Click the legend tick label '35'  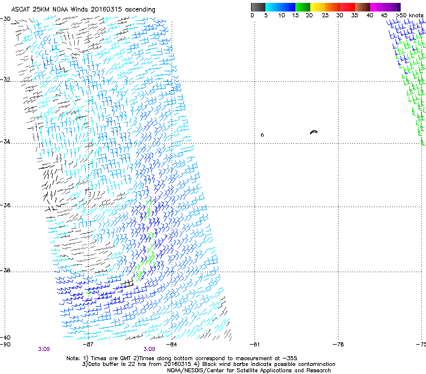355,16
